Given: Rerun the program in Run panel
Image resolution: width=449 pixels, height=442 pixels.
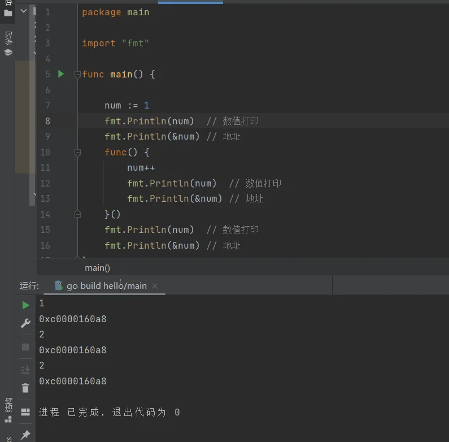Looking at the screenshot, I should pyautogui.click(x=25, y=305).
